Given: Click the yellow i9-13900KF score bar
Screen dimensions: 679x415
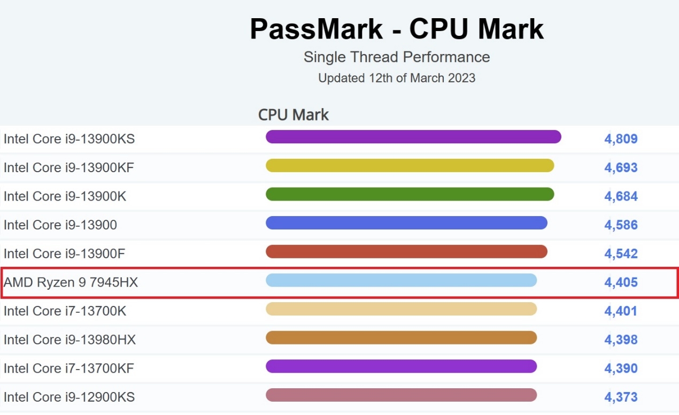Looking at the screenshot, I should tap(410, 166).
